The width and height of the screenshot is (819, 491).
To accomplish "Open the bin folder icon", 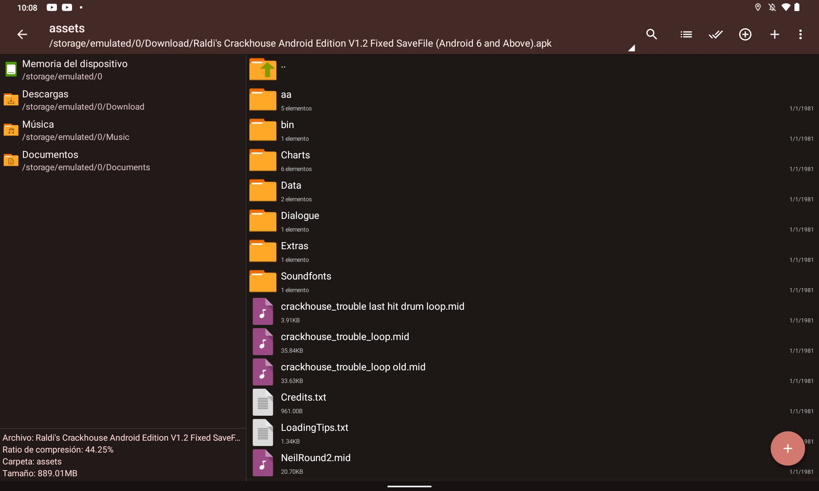I will 263,130.
